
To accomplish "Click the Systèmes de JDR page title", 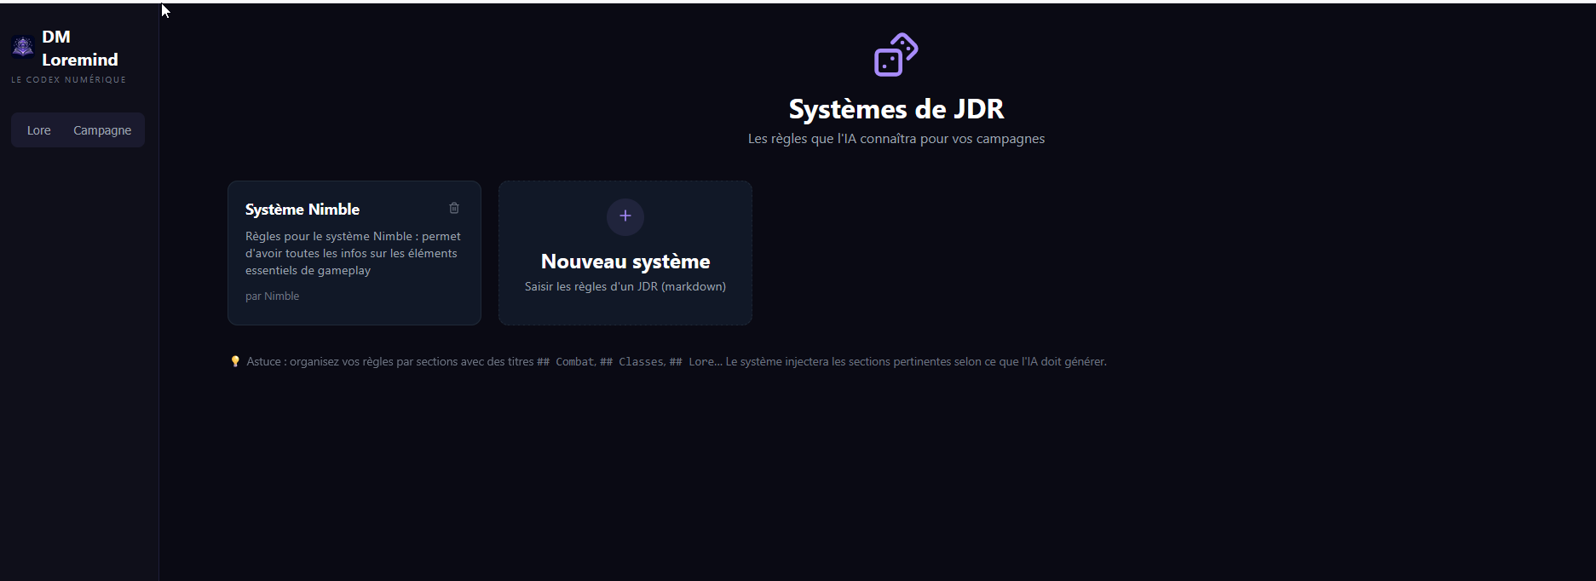I will coord(896,109).
